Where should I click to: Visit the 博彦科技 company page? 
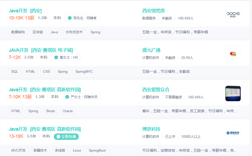[x=151, y=129]
